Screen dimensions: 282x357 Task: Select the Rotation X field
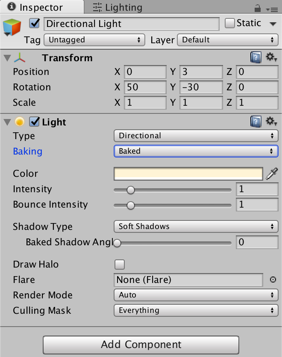pyautogui.click(x=145, y=87)
